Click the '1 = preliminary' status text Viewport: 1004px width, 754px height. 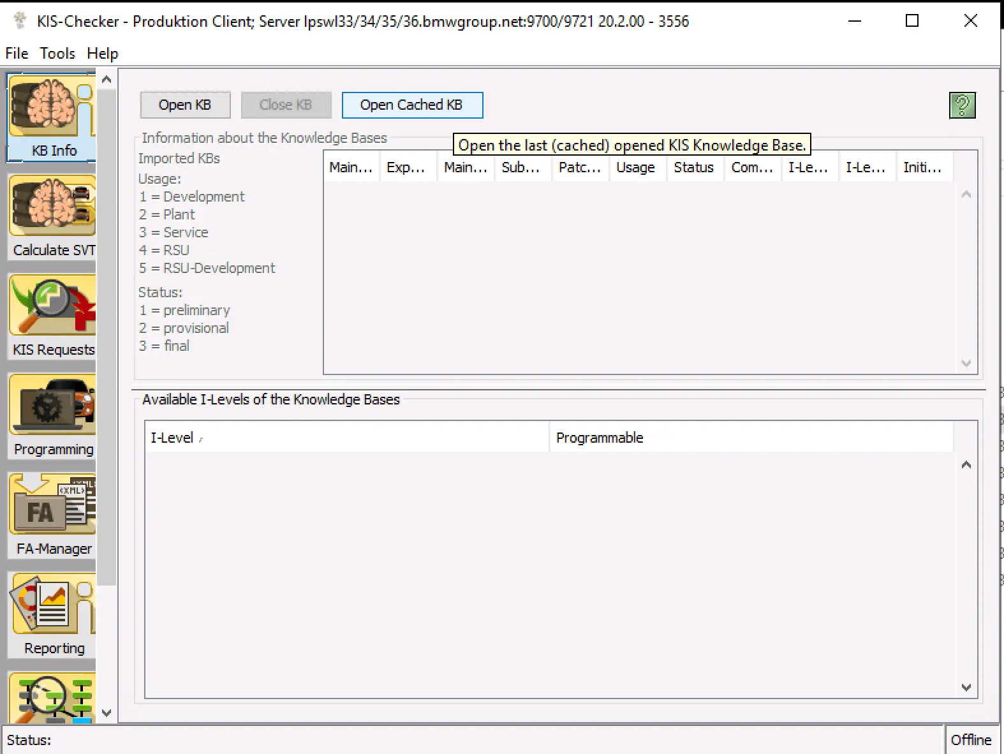pyautogui.click(x=184, y=310)
